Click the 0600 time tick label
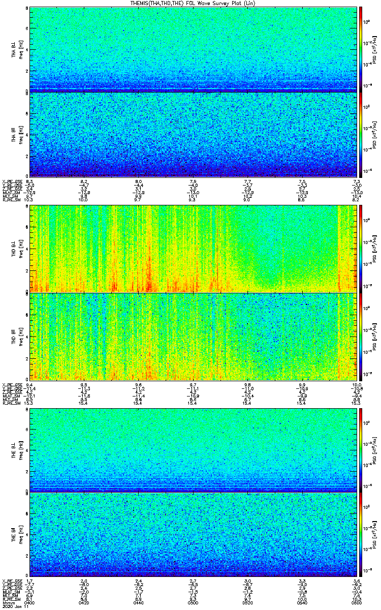This screenshot has width=381, height=610. pyautogui.click(x=356, y=603)
